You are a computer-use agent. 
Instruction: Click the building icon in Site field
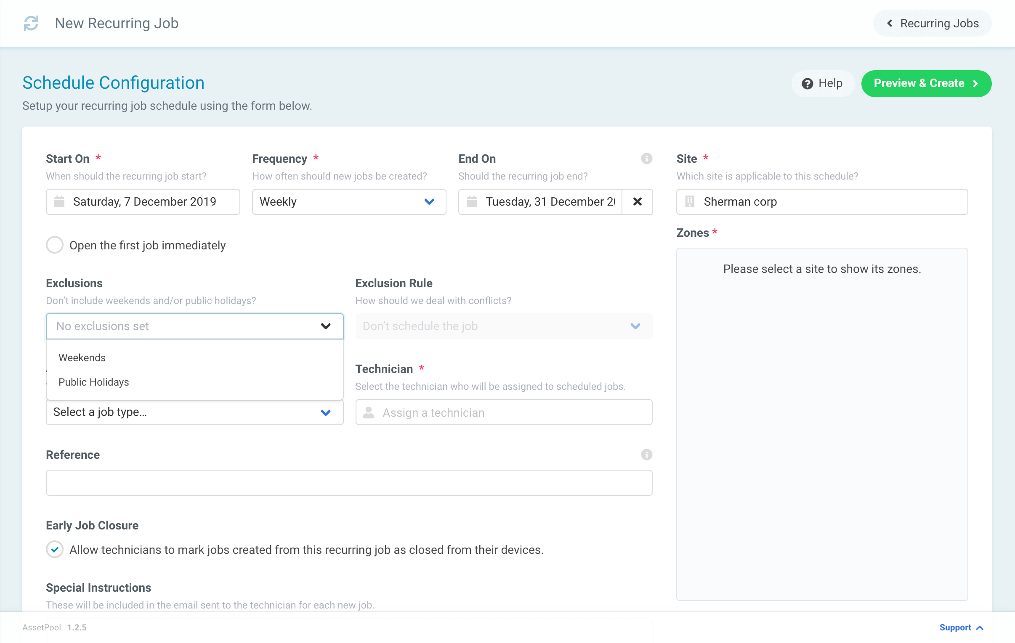coord(690,202)
